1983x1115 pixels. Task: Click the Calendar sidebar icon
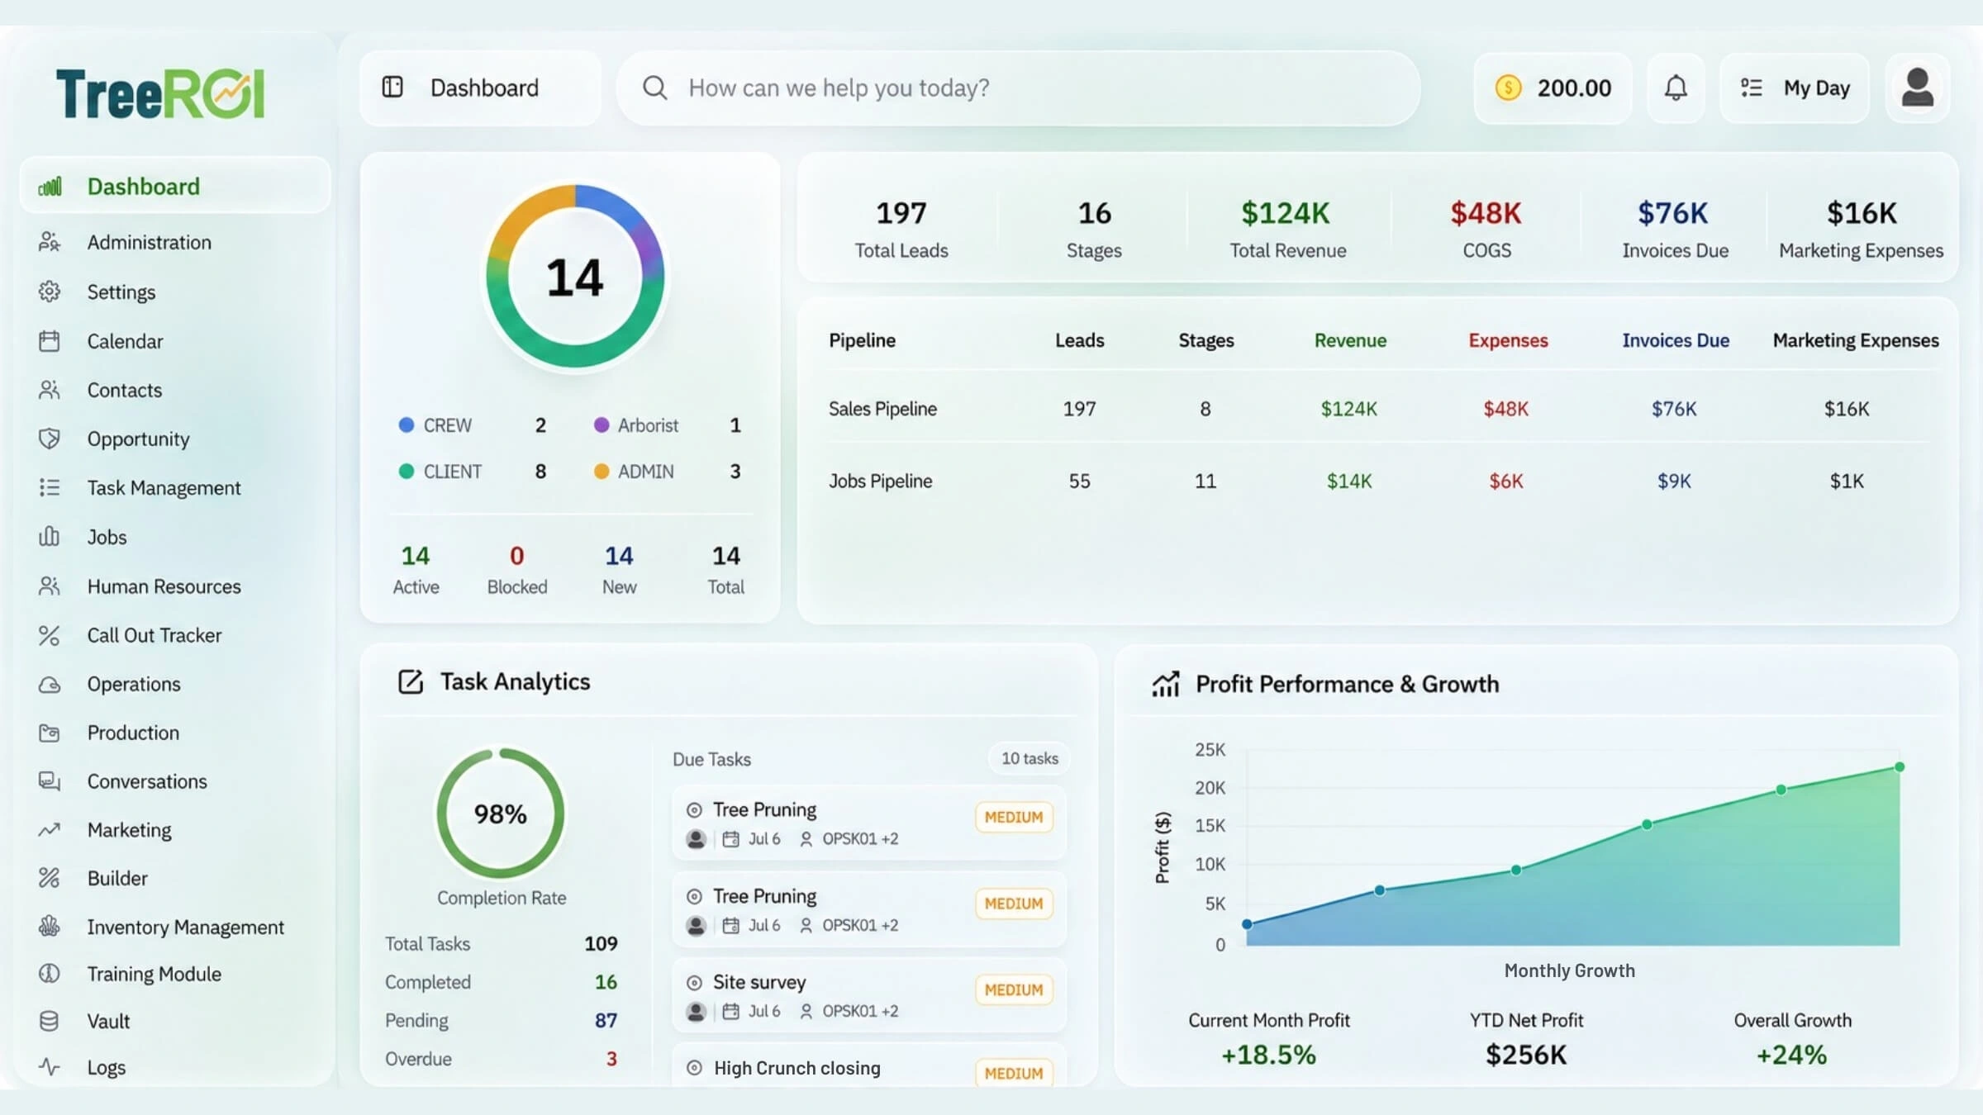point(49,341)
